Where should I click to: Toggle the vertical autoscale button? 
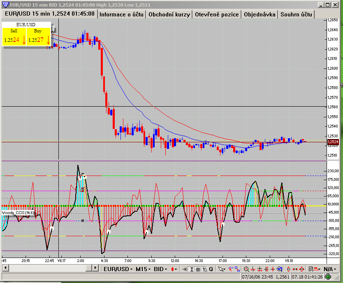click(191, 269)
